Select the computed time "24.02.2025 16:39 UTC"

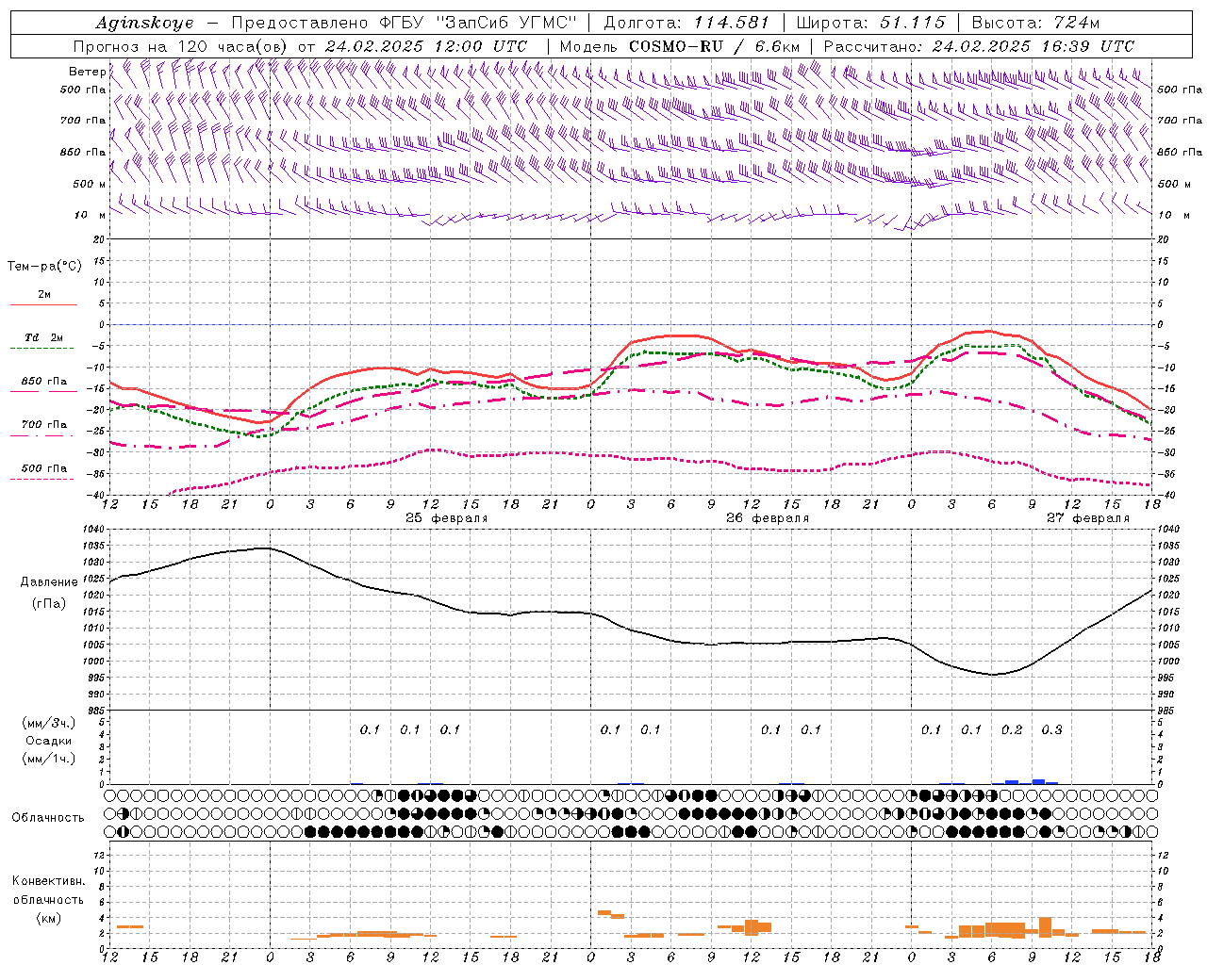1033,46
